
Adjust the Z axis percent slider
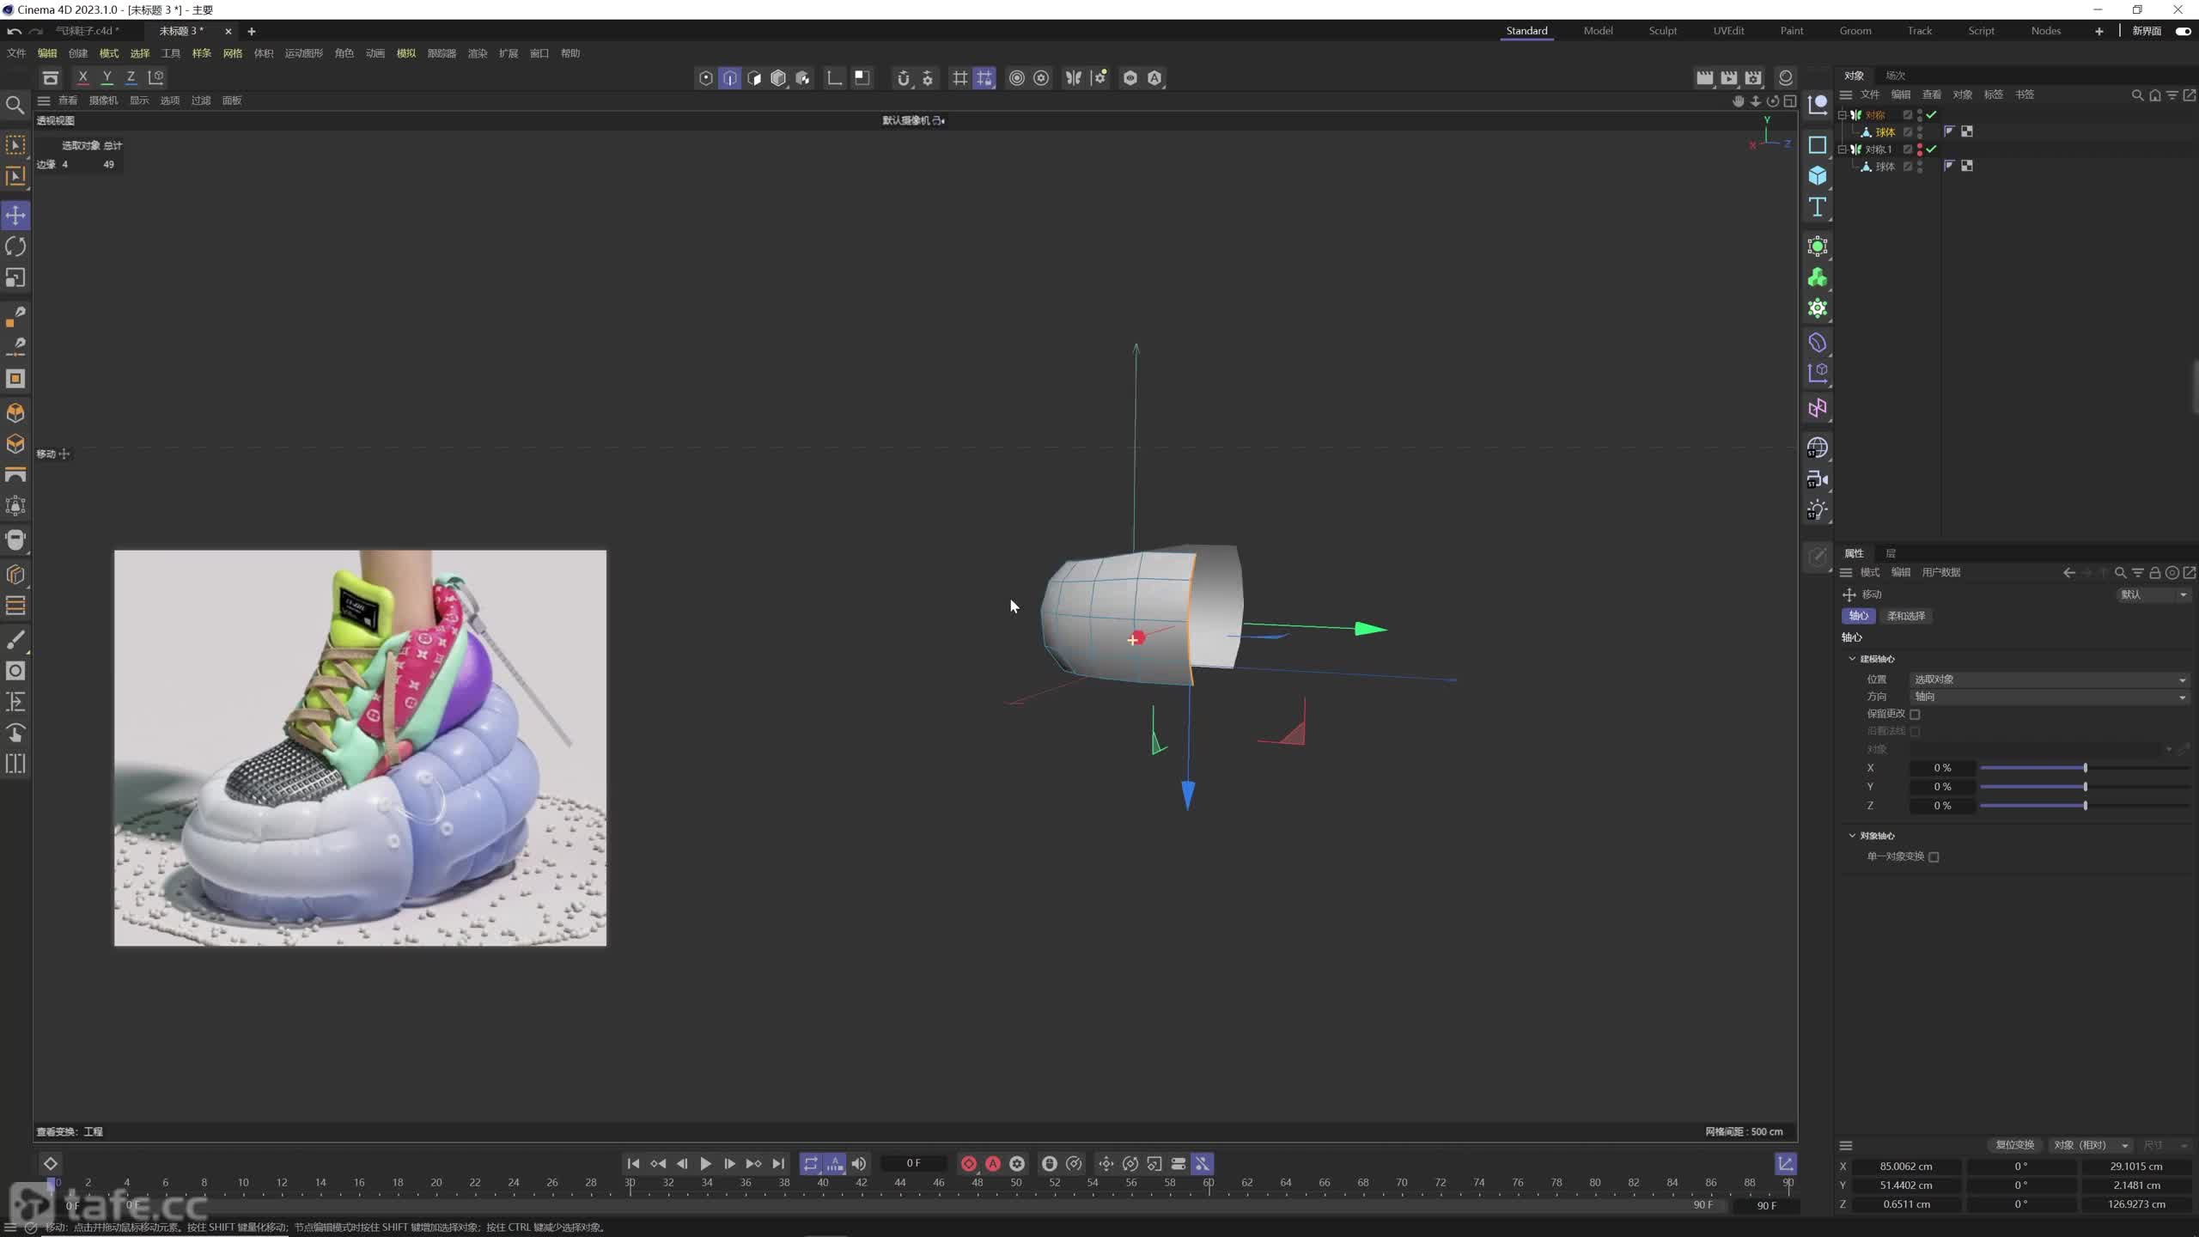pyautogui.click(x=2085, y=806)
